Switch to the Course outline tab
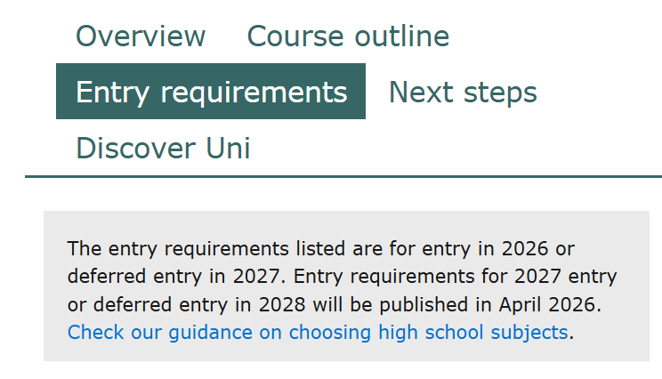The image size is (662, 379). 348,36
